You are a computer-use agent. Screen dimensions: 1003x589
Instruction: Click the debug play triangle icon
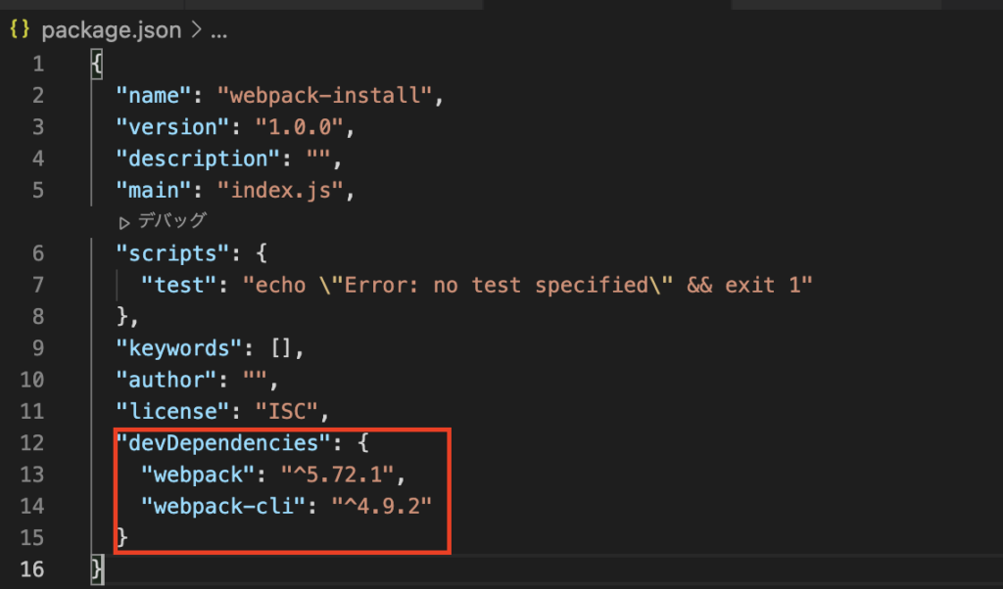click(124, 223)
